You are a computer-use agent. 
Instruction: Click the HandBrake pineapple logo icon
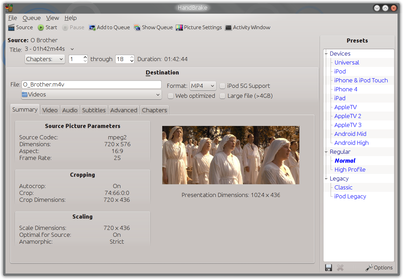tap(9, 8)
